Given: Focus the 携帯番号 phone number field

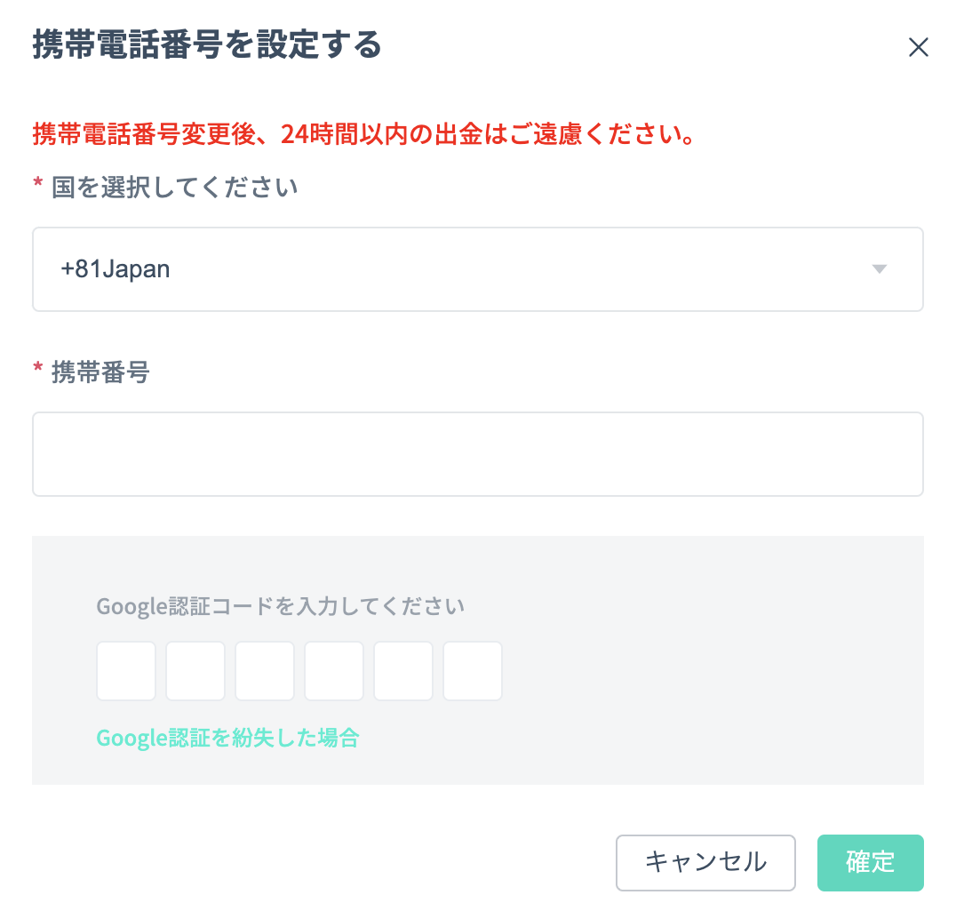Looking at the screenshot, I should [x=477, y=454].
